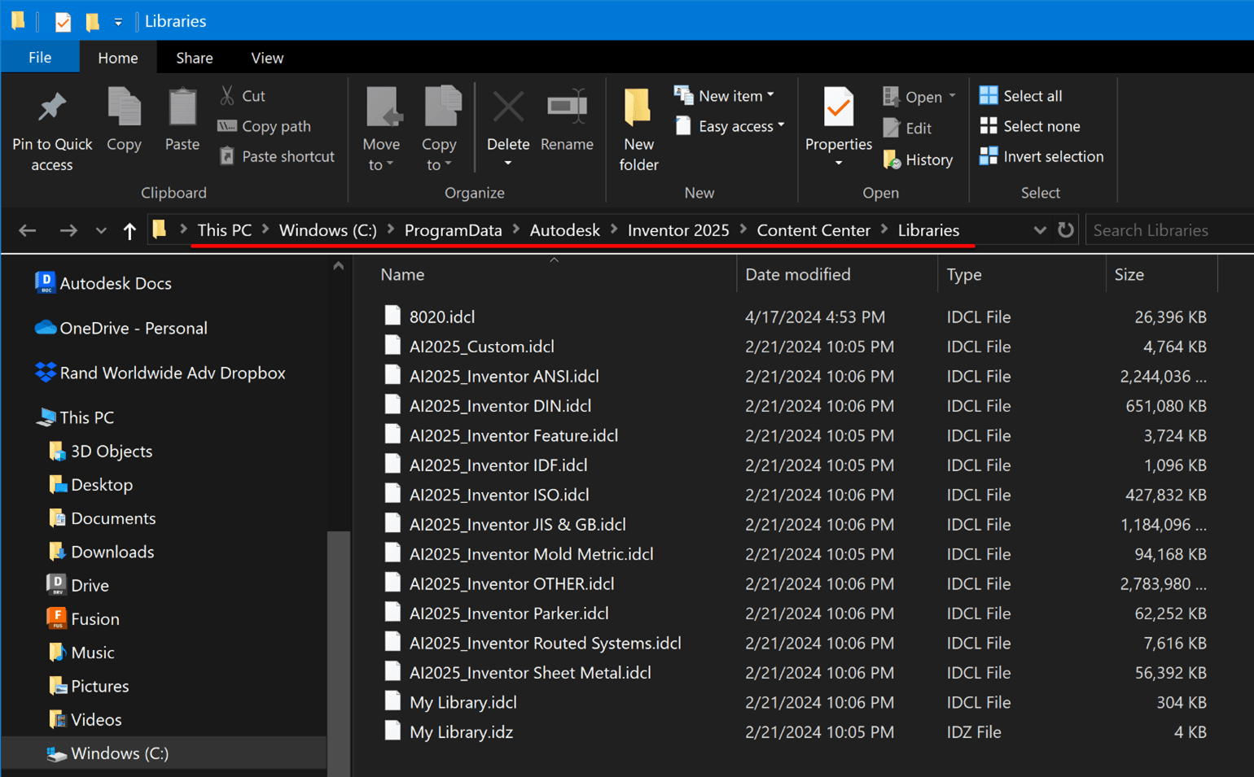Navigate to Autodesk in breadcrumb
This screenshot has width=1254, height=777.
point(564,230)
